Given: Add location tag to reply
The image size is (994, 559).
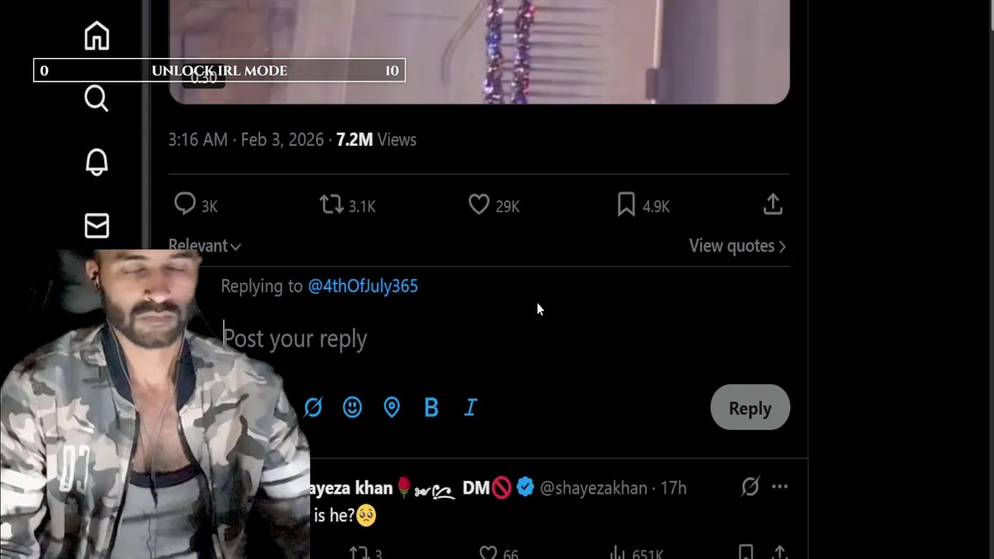Looking at the screenshot, I should point(391,408).
